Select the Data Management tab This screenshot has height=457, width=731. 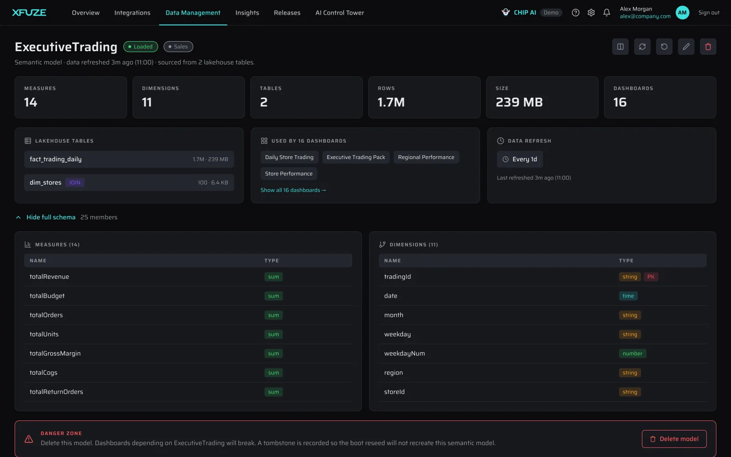point(193,13)
